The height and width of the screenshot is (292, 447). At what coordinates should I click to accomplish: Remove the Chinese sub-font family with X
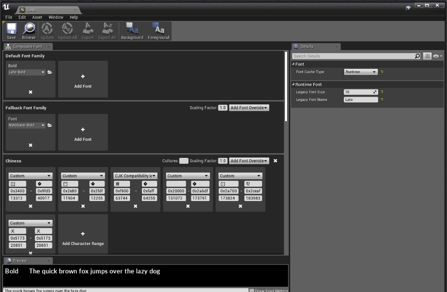coord(275,161)
